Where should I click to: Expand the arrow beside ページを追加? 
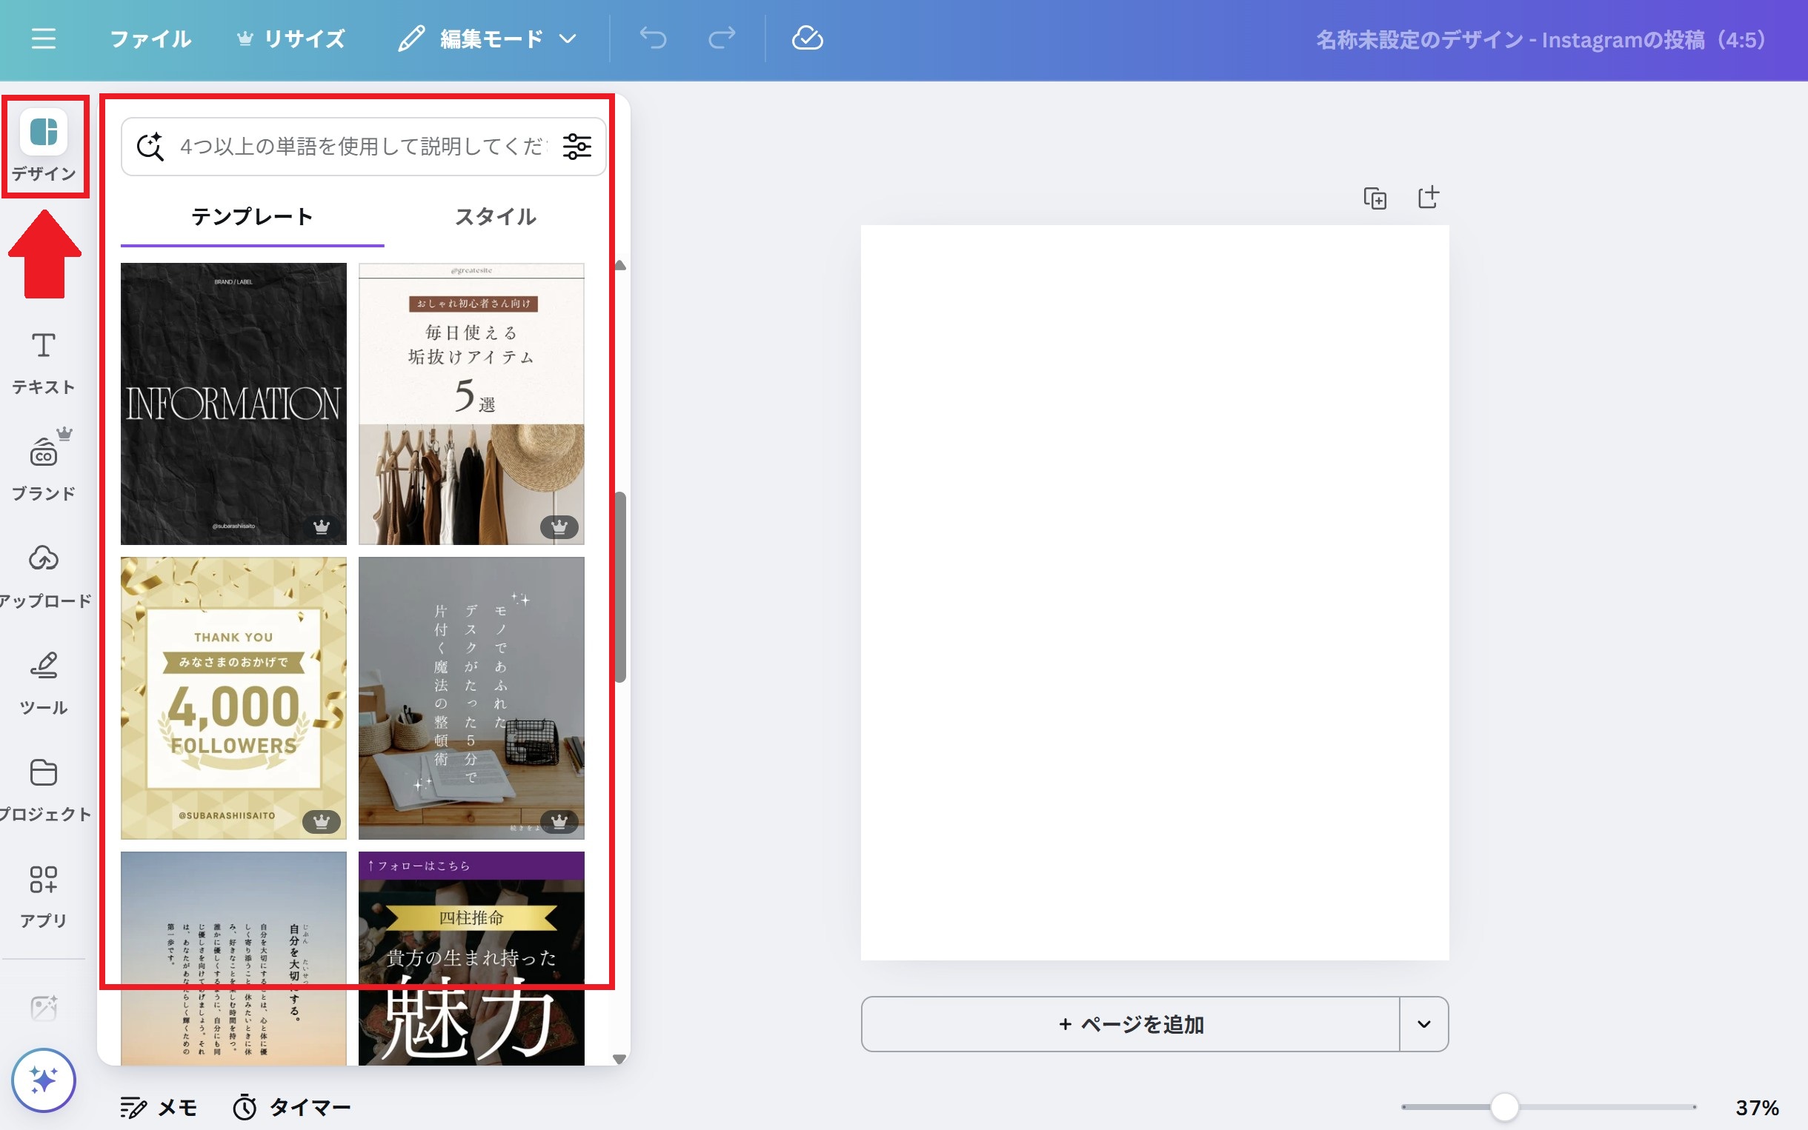[1423, 1024]
